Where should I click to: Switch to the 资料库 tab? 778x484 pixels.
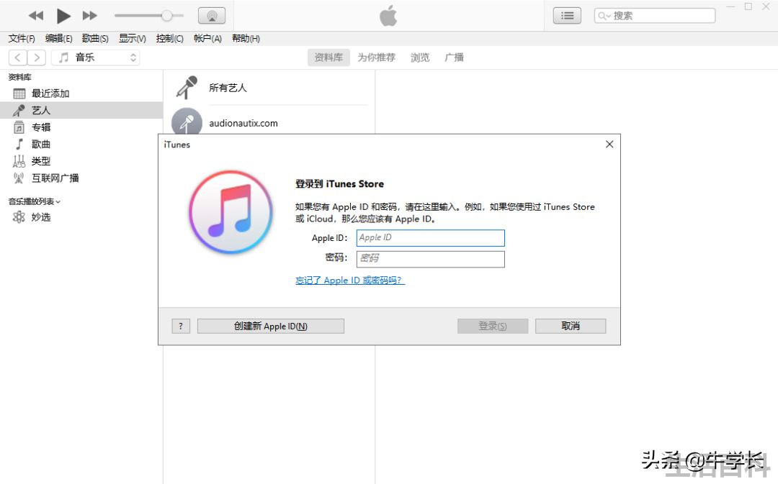328,58
